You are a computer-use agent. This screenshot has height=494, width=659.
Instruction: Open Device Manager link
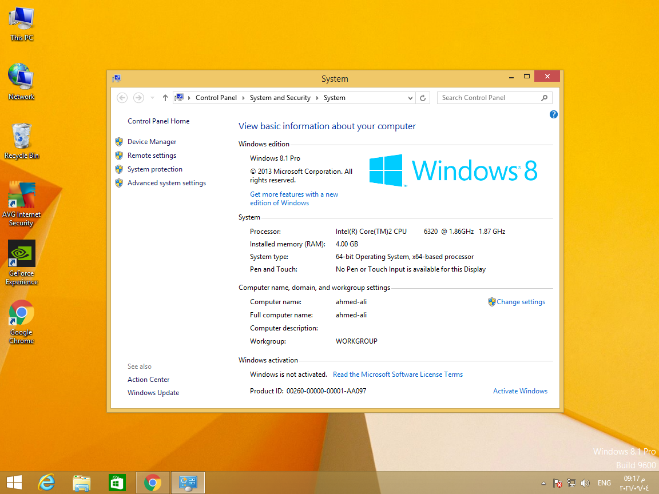[152, 142]
